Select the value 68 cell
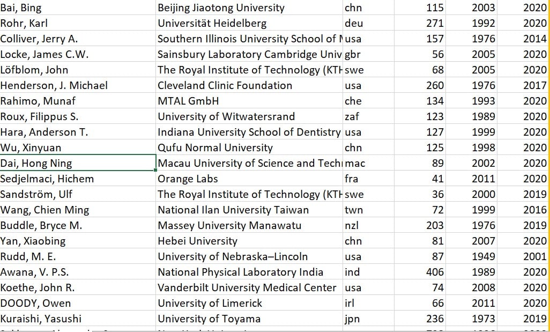This screenshot has width=550, height=332. [x=420, y=70]
